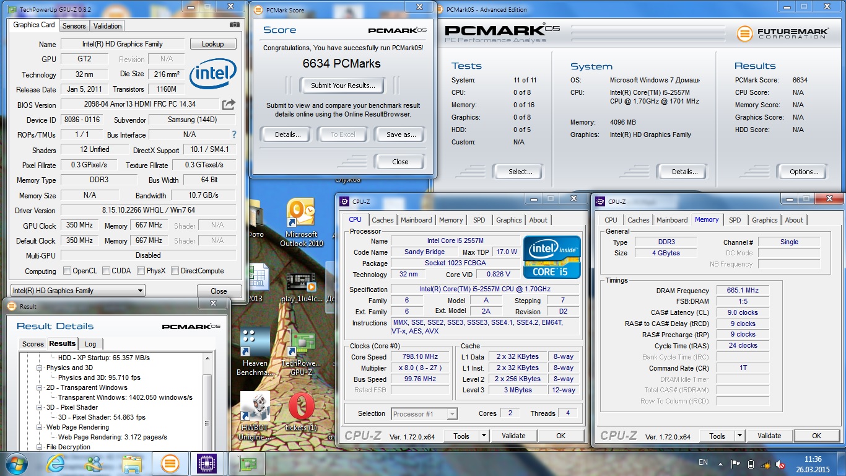846x476 pixels.
Task: Click the battery tray icon
Action: [x=751, y=464]
